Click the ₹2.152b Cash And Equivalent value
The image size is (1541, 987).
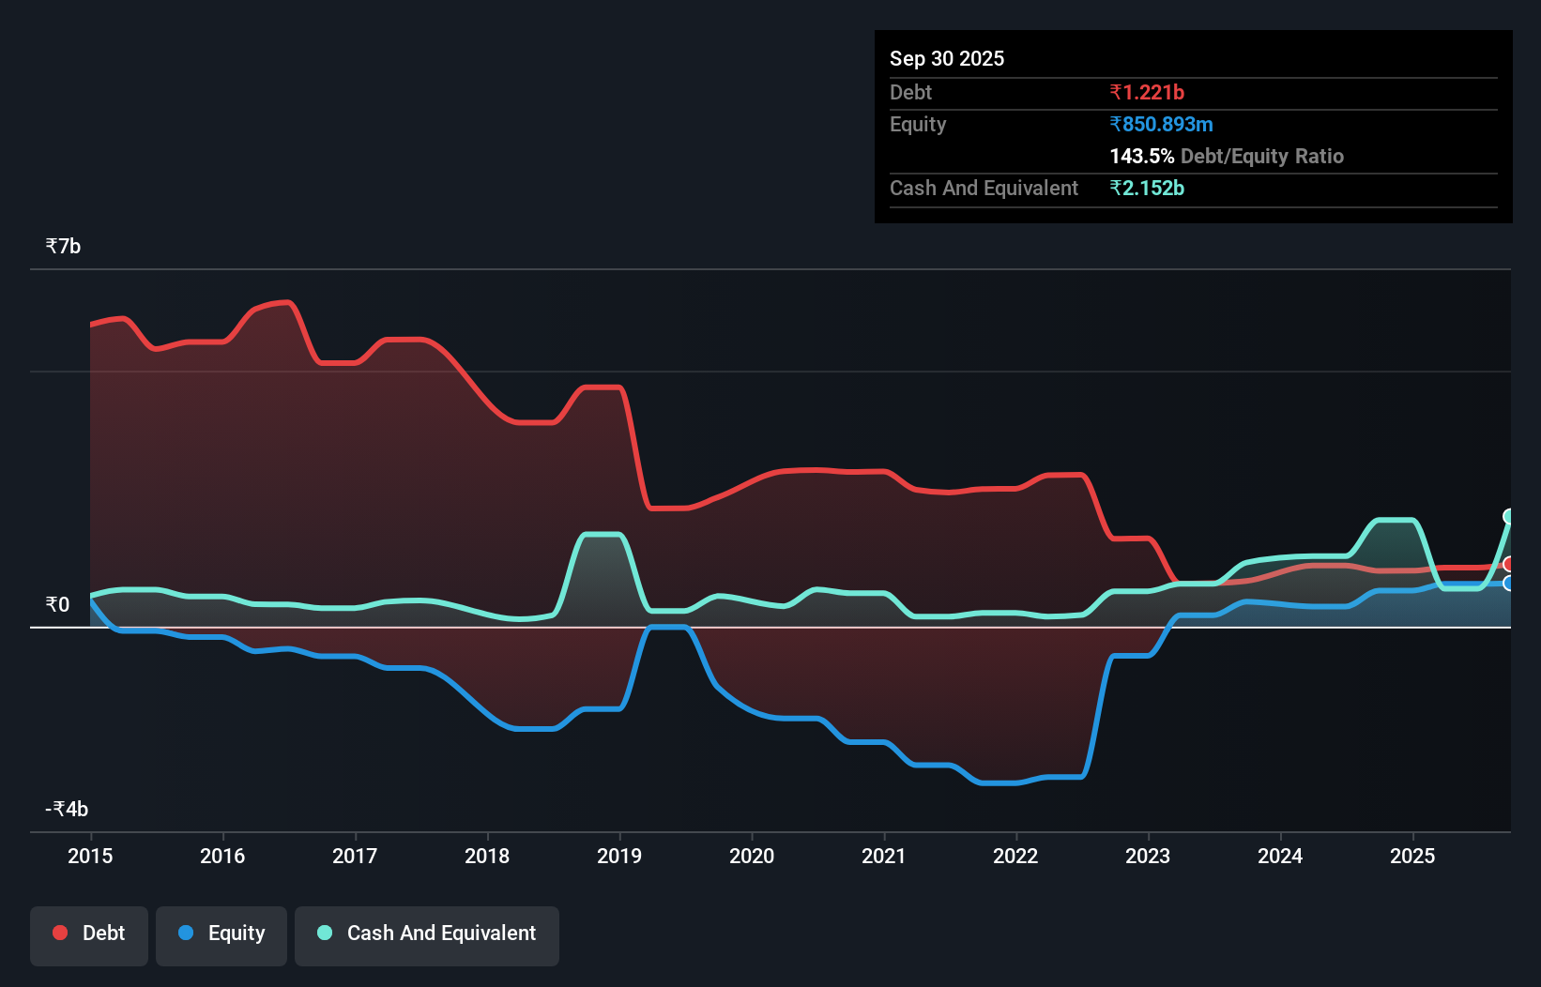(1149, 189)
